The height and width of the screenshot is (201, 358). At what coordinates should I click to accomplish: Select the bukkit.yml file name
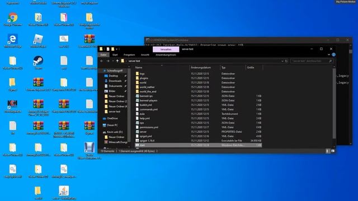pos(145,105)
